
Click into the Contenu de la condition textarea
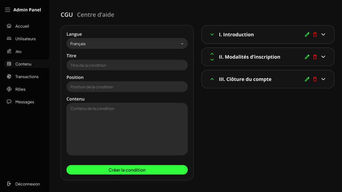click(x=127, y=129)
